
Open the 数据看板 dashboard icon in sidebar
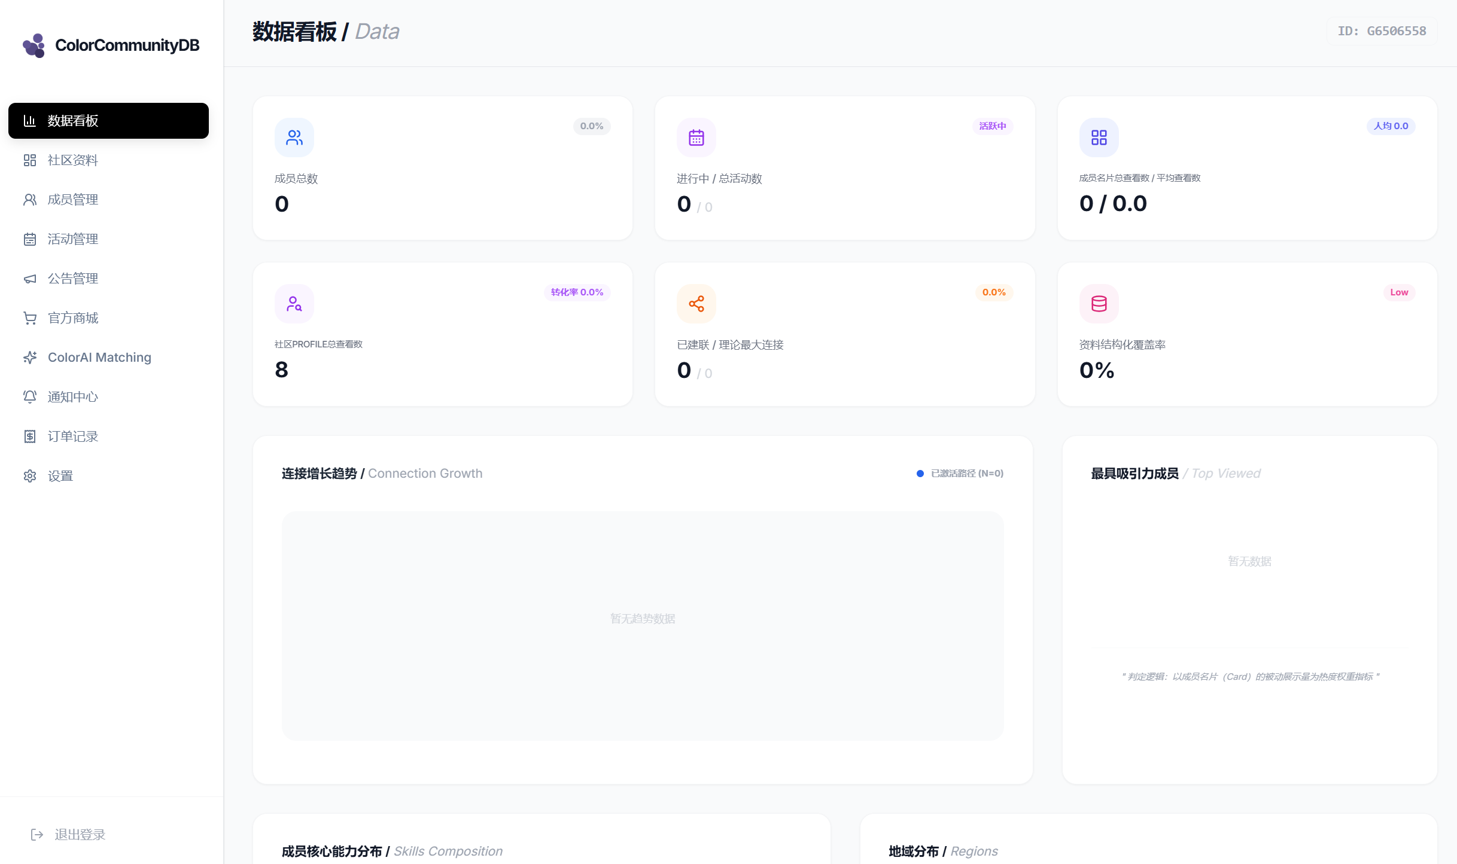[x=30, y=120]
